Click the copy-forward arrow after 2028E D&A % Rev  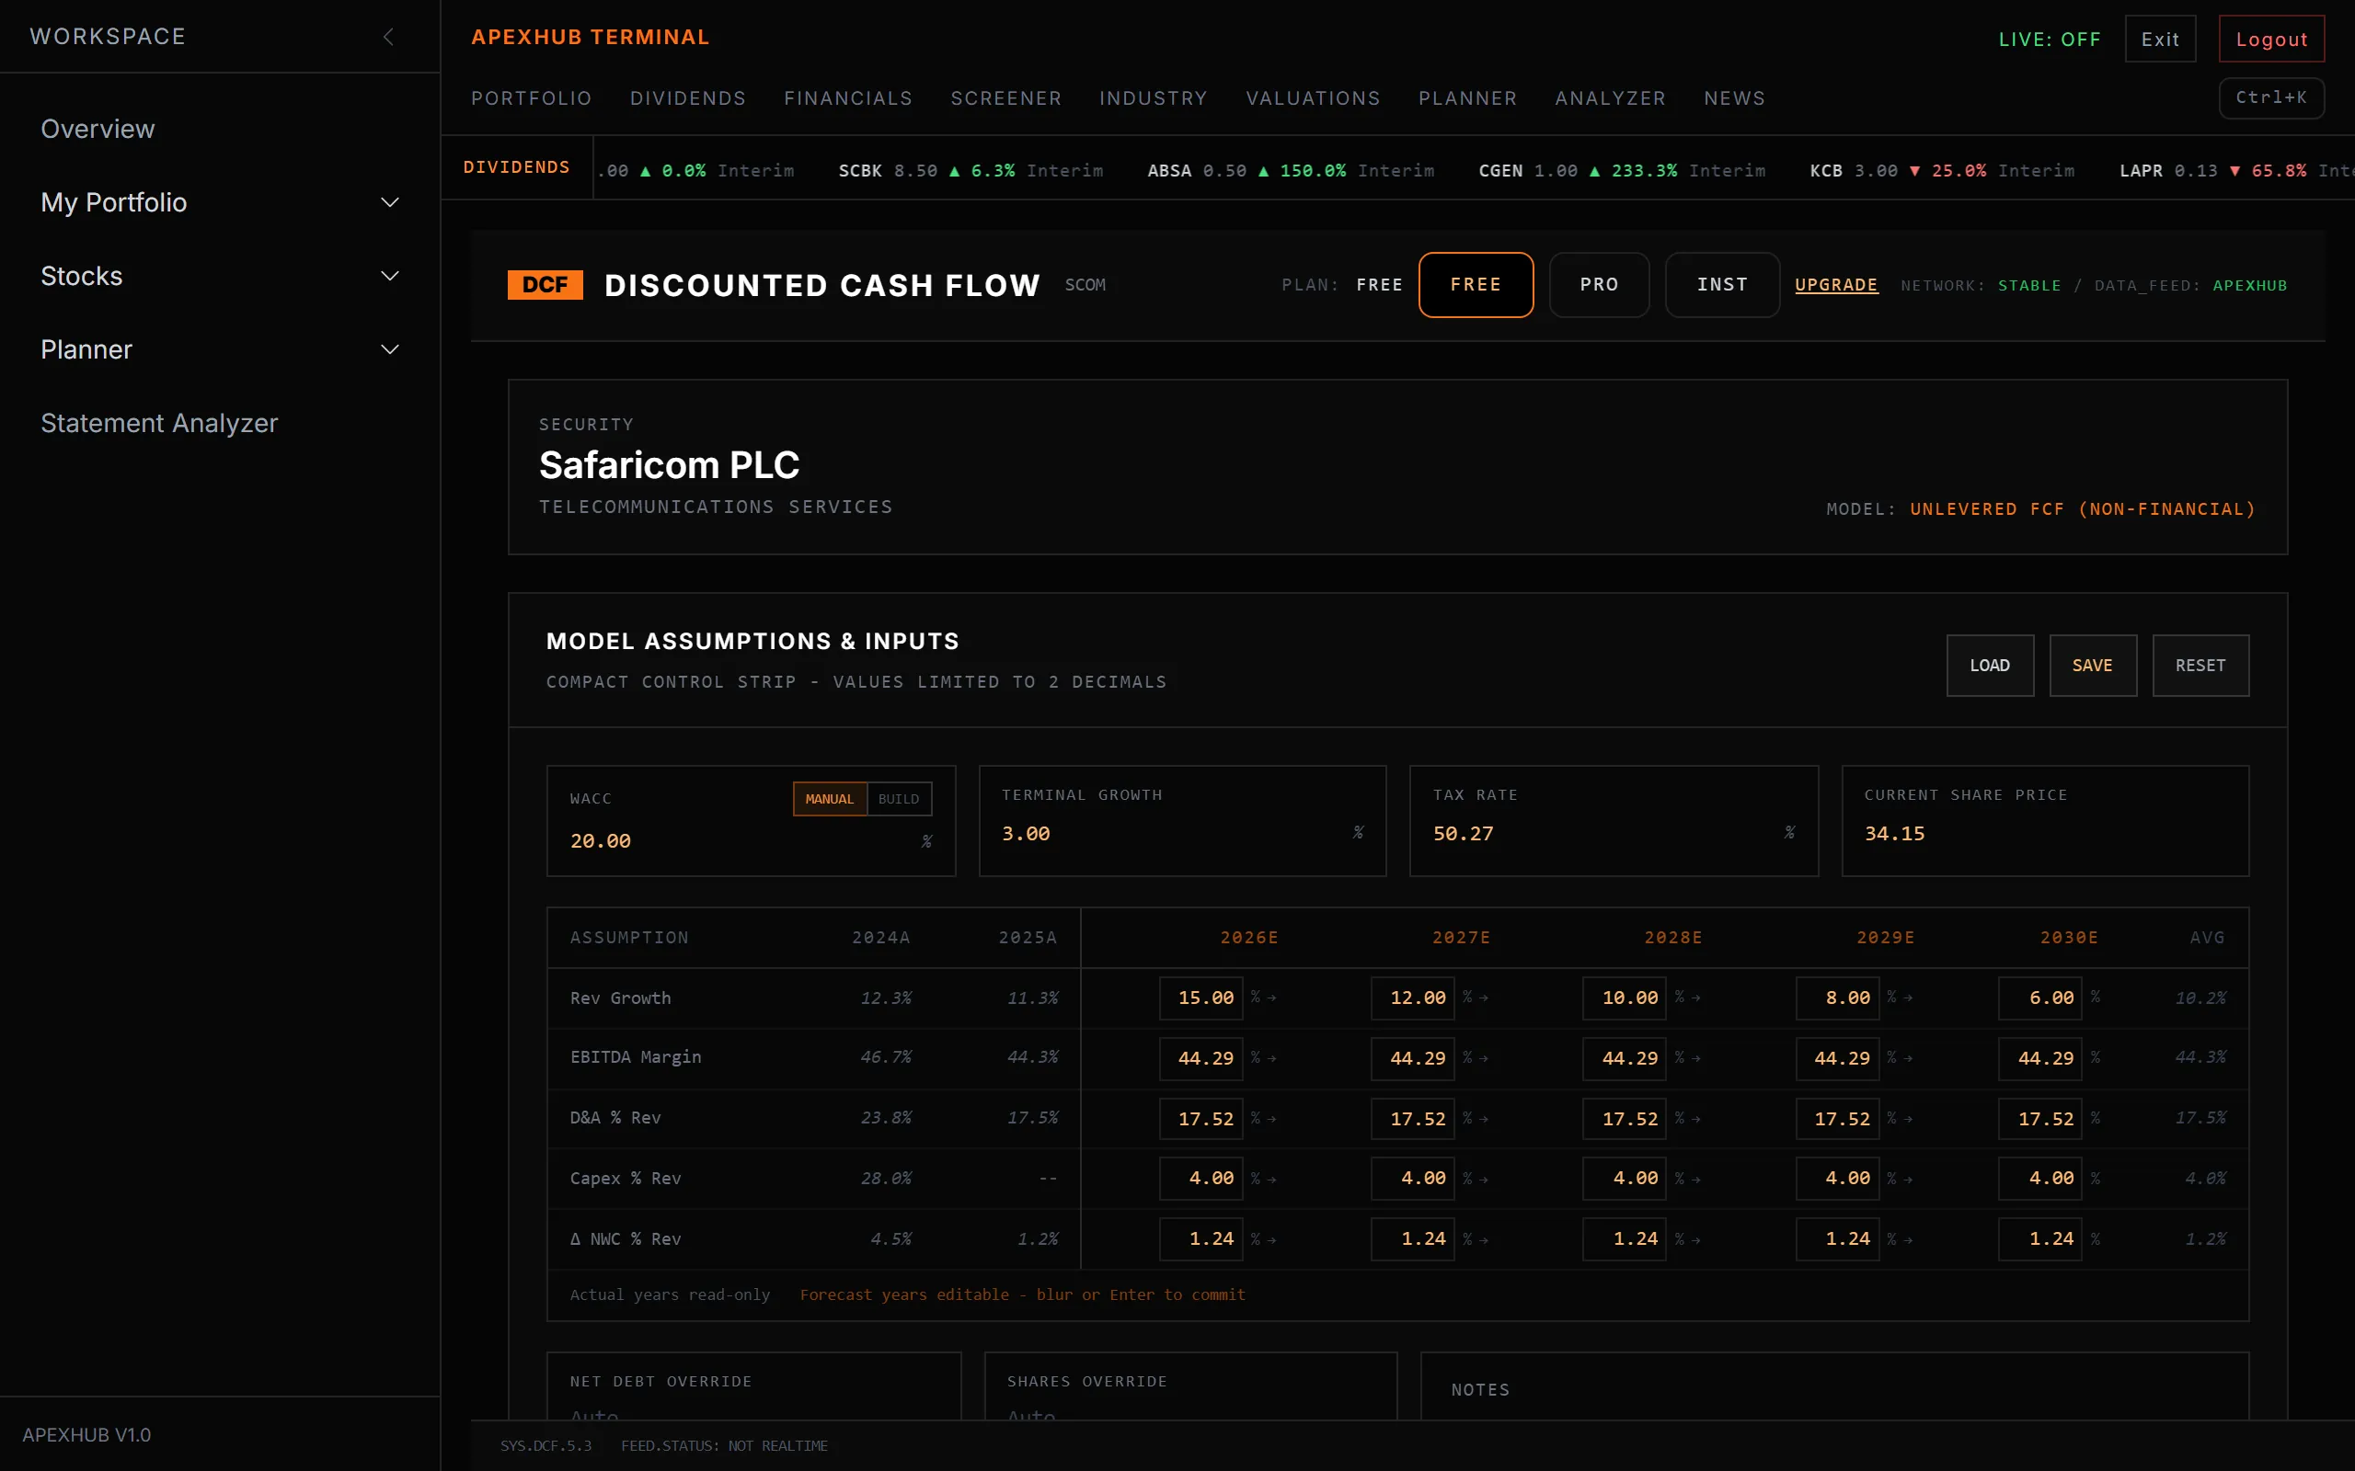1695,1120
